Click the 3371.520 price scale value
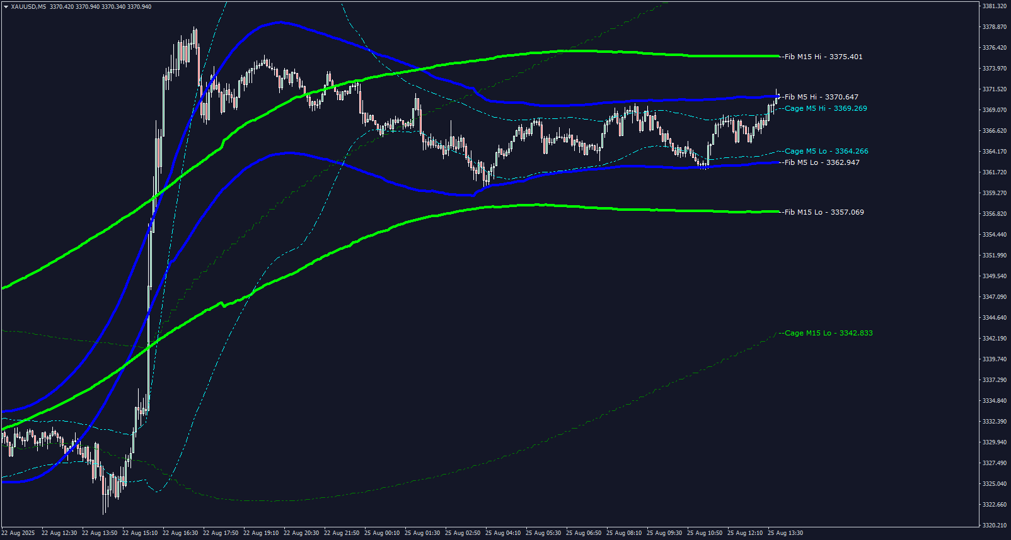This screenshot has width=1011, height=540. pos(994,89)
